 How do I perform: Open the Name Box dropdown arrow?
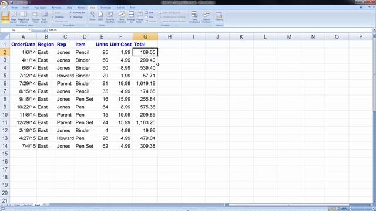point(29,30)
